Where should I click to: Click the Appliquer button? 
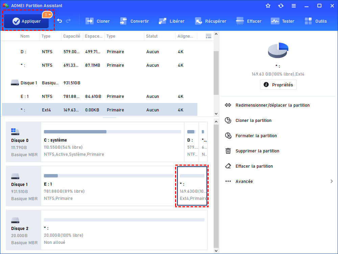pyautogui.click(x=26, y=21)
